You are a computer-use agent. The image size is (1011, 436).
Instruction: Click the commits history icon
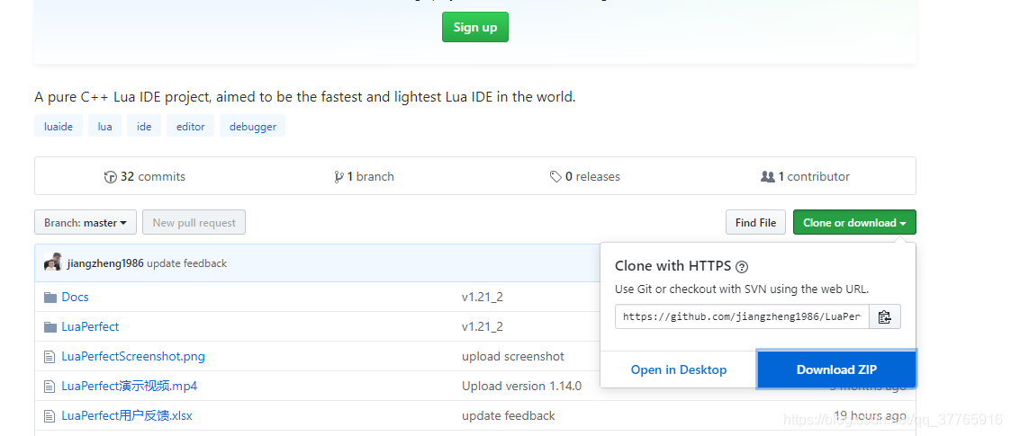[111, 177]
